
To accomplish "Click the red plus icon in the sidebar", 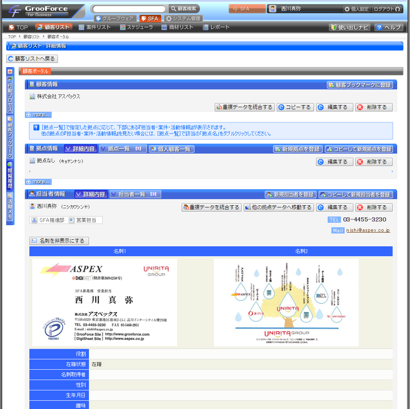I will tap(10, 72).
